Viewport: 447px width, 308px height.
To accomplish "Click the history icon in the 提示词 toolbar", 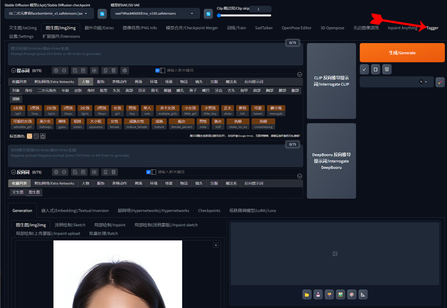I will point(75,70).
